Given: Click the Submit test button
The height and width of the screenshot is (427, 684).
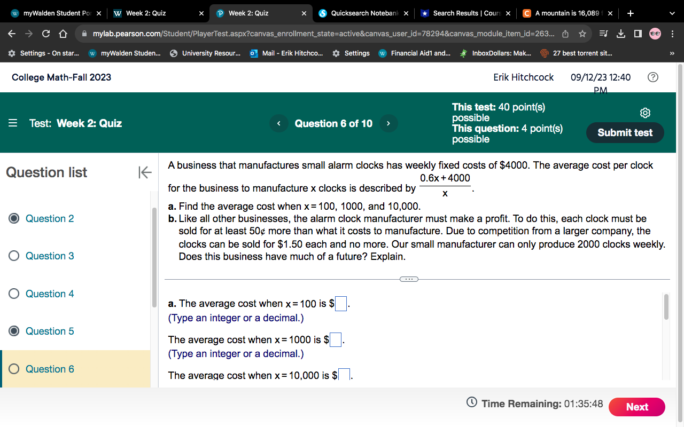Looking at the screenshot, I should pos(625,132).
